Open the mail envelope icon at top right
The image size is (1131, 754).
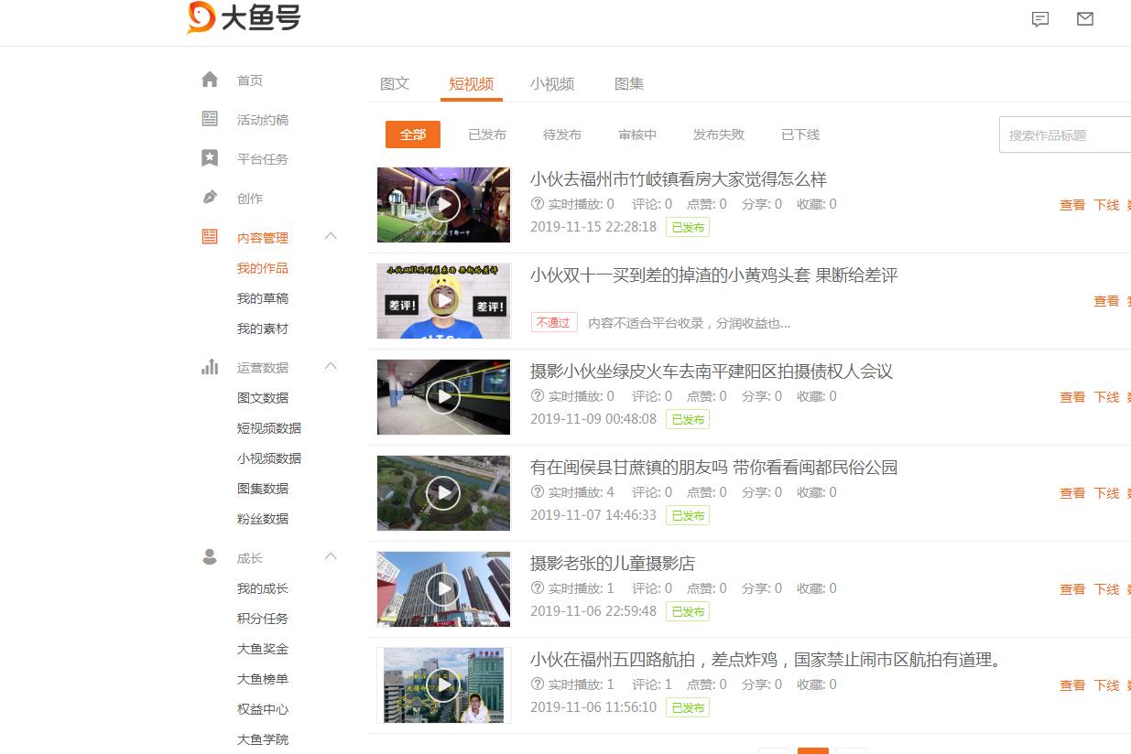(x=1085, y=18)
